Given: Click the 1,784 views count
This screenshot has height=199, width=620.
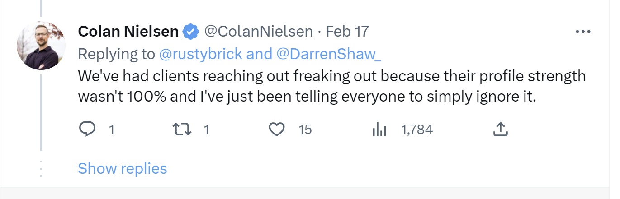Looking at the screenshot, I should [x=416, y=130].
